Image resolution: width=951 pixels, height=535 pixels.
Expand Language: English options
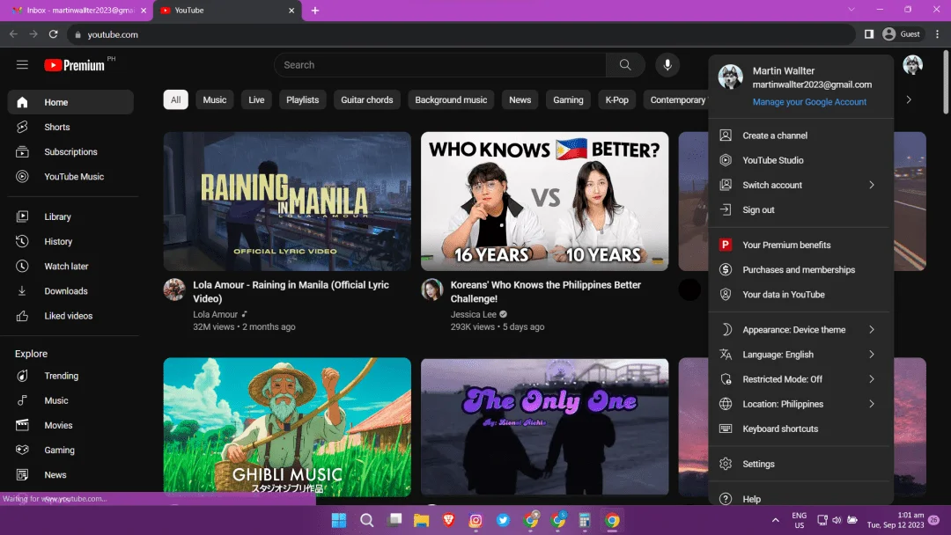[x=800, y=355]
